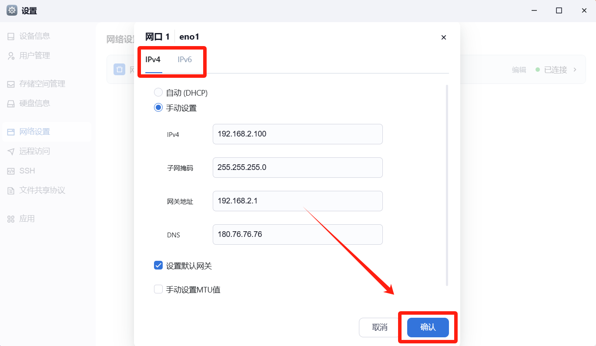
Task: Select the storage space management icon
Action: [11, 84]
